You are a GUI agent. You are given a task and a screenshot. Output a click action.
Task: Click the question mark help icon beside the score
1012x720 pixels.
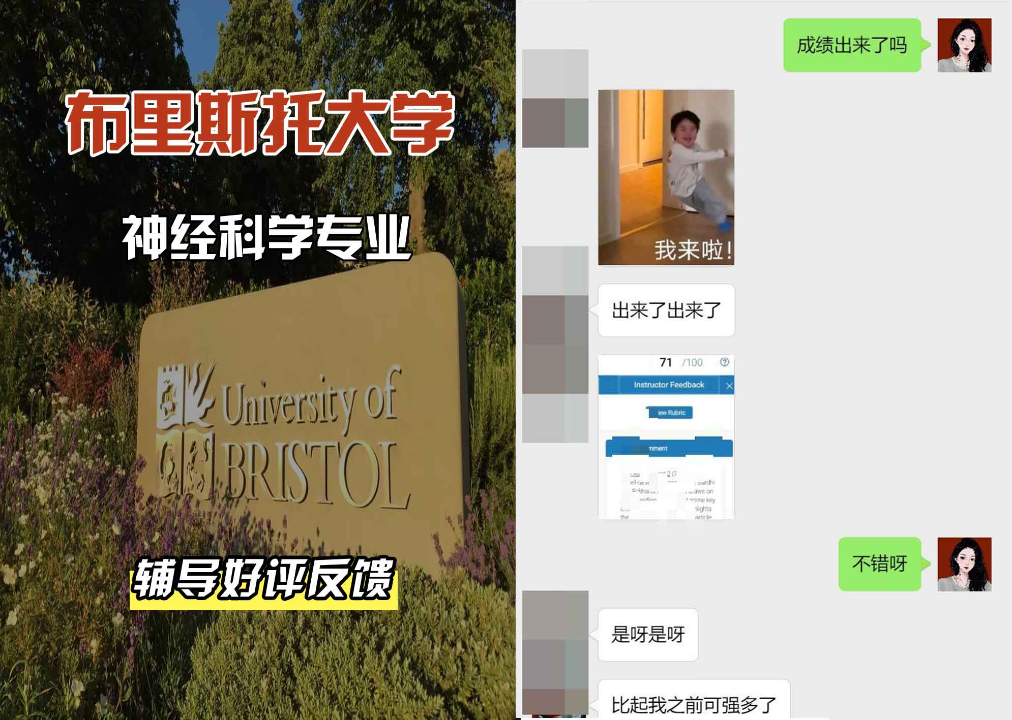point(724,362)
